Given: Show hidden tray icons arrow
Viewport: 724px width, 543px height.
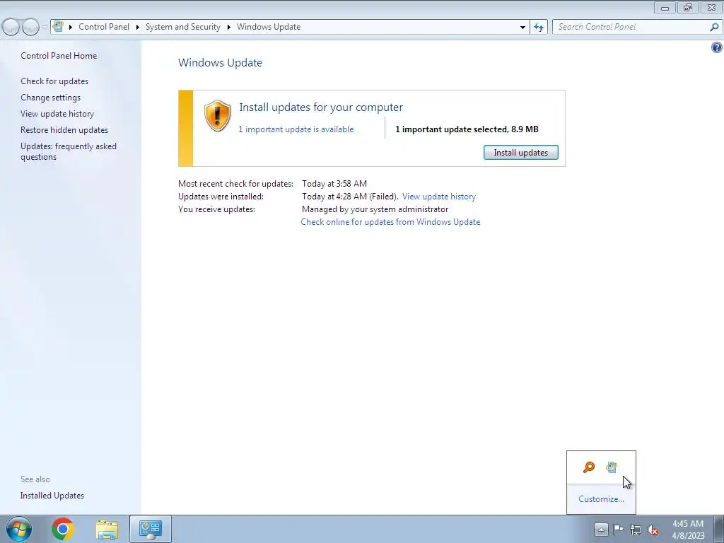Looking at the screenshot, I should coord(601,529).
